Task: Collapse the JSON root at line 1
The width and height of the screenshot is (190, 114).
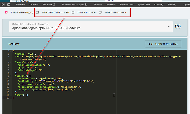Action: (x=10, y=51)
